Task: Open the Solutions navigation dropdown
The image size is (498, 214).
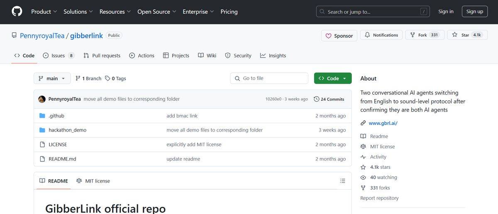Action: click(78, 12)
